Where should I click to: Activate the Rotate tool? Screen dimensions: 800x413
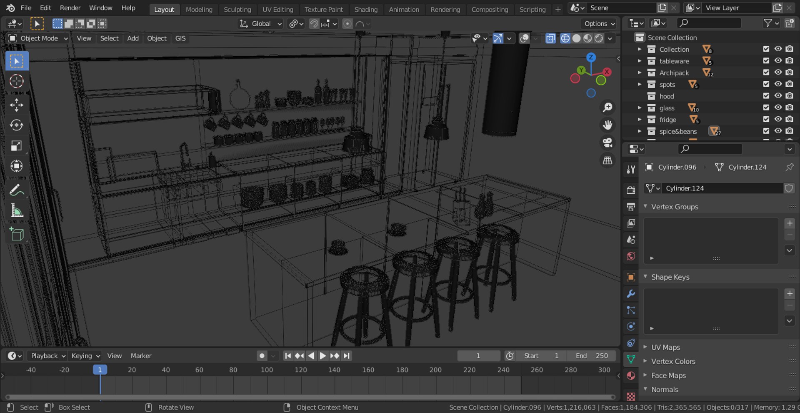tap(17, 125)
